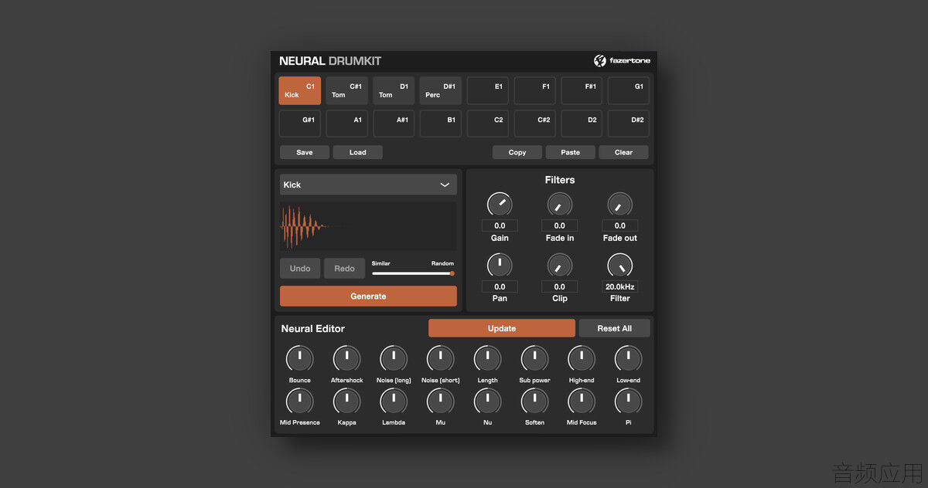The height and width of the screenshot is (488, 928).
Task: Click the Filter knob
Action: (620, 266)
